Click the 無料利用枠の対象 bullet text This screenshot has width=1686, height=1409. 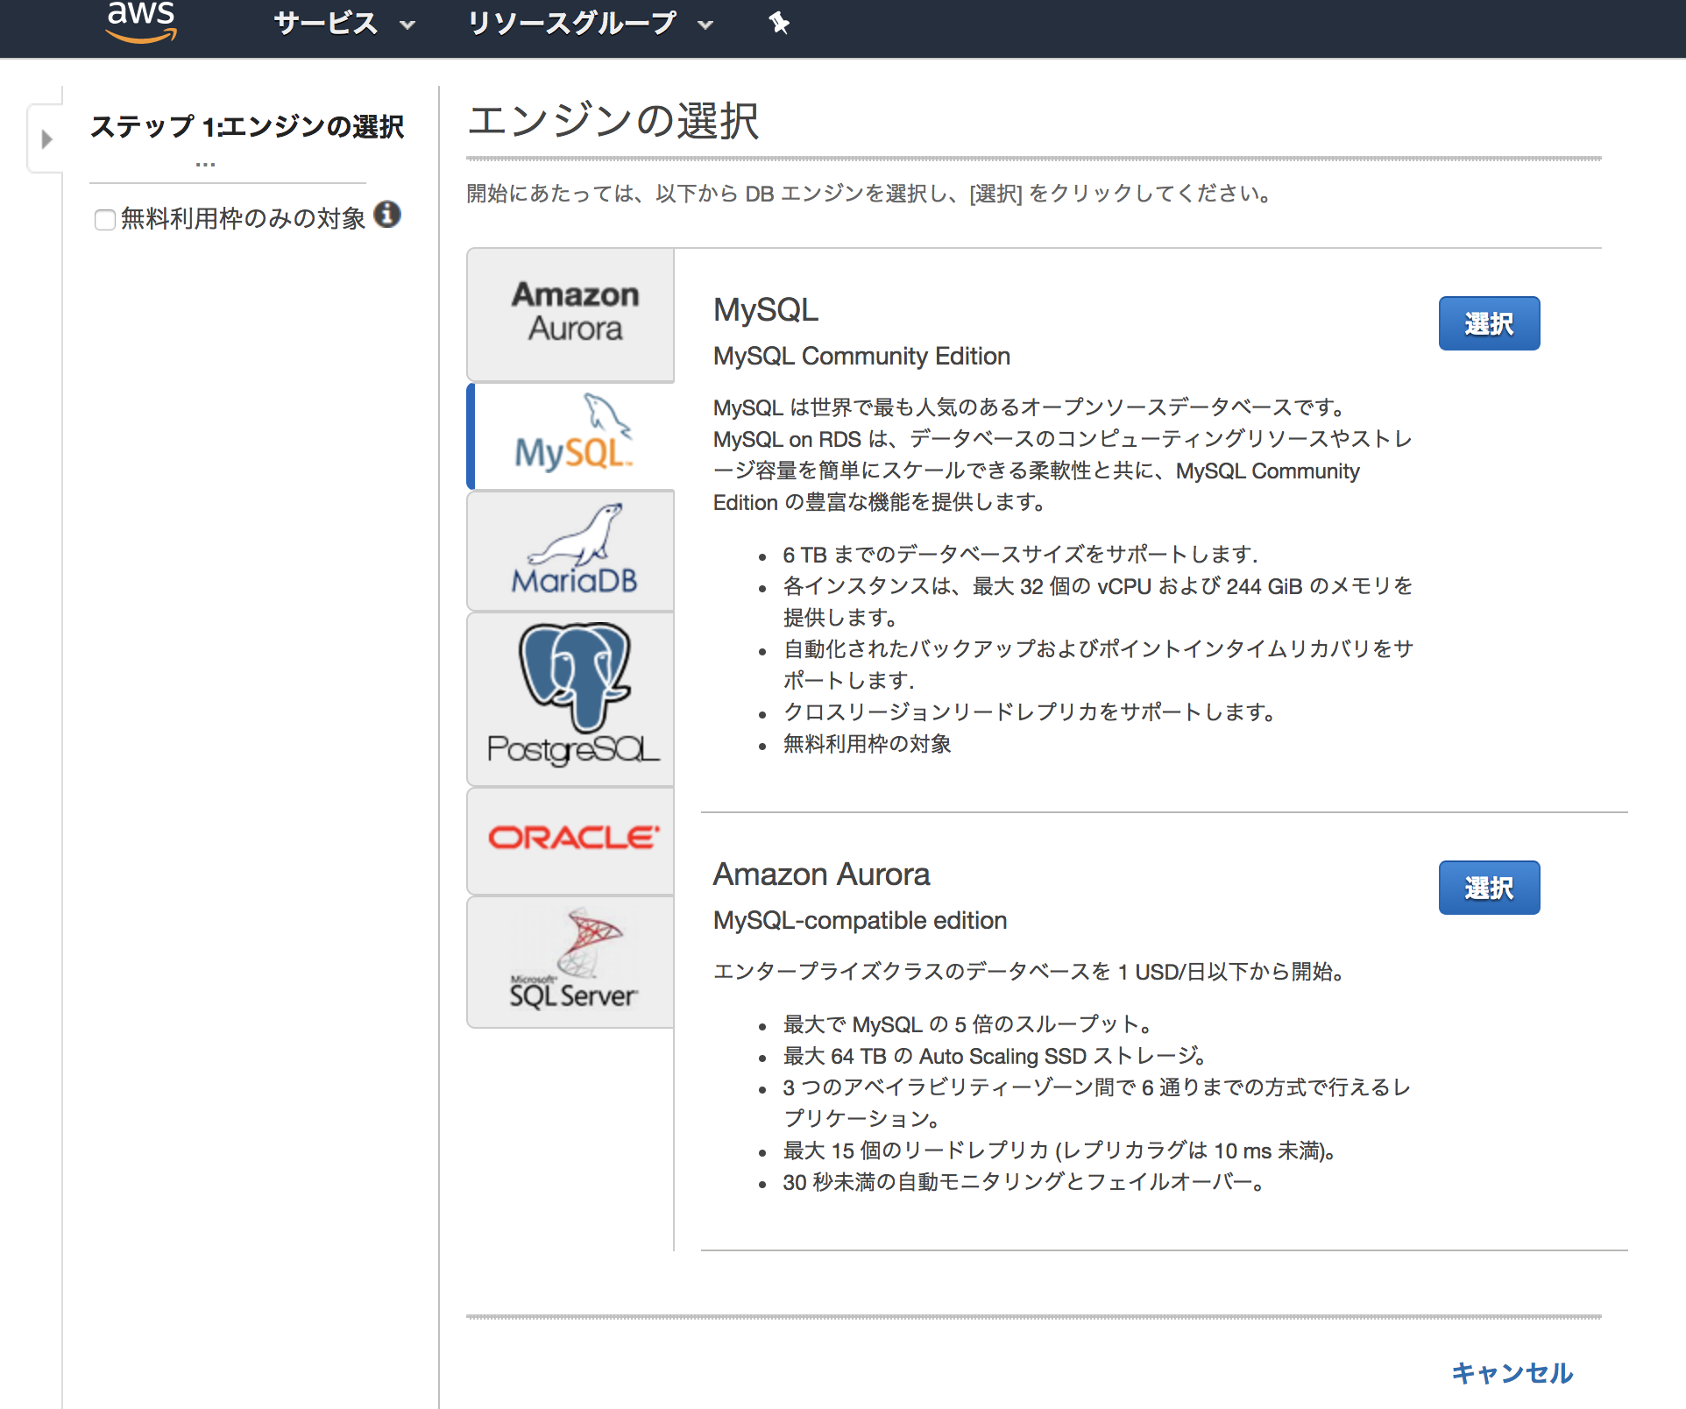[x=867, y=744]
